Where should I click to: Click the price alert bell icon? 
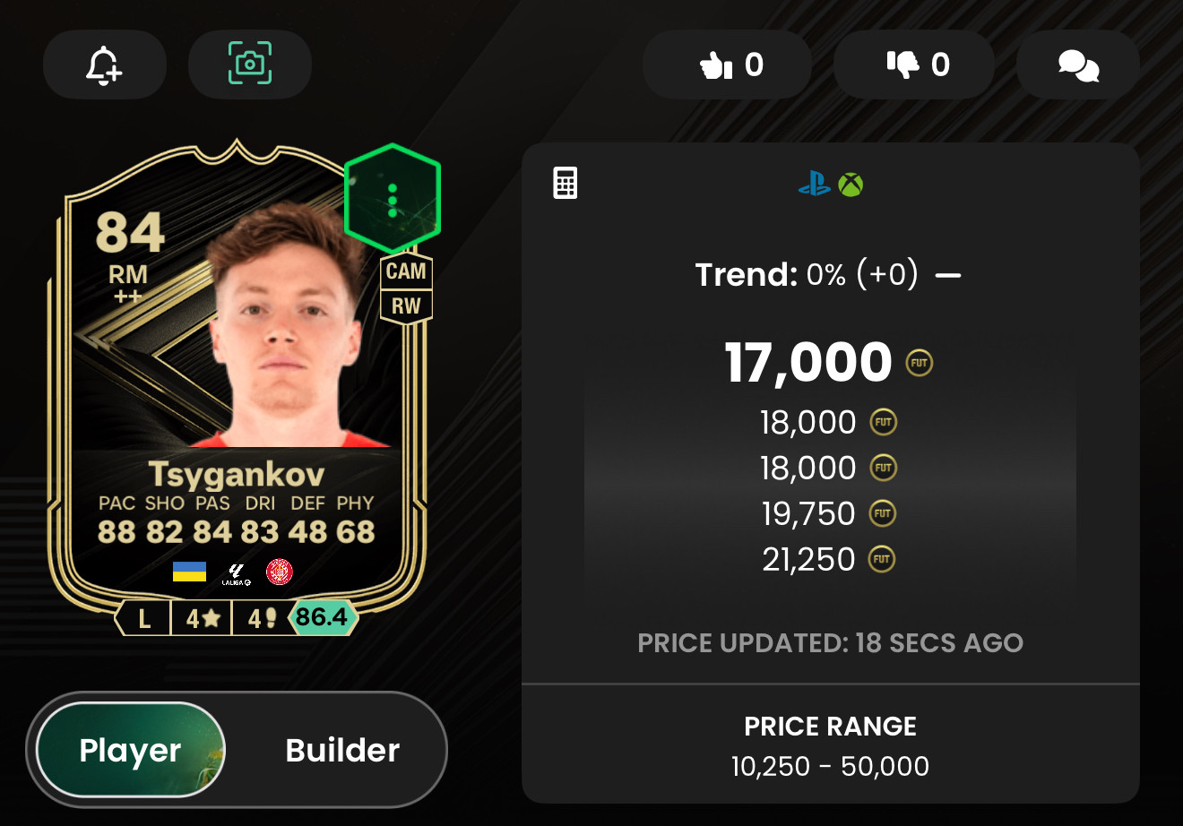pos(104,65)
